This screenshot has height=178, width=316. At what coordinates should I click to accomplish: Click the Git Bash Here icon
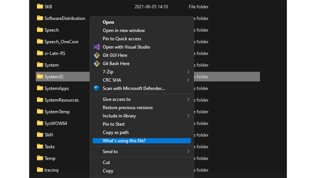pos(96,63)
